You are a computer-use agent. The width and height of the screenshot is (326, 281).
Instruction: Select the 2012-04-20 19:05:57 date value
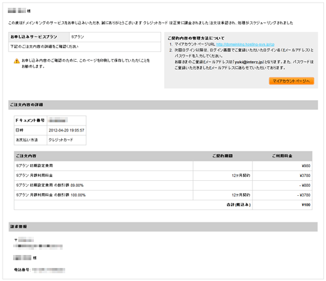67,130
